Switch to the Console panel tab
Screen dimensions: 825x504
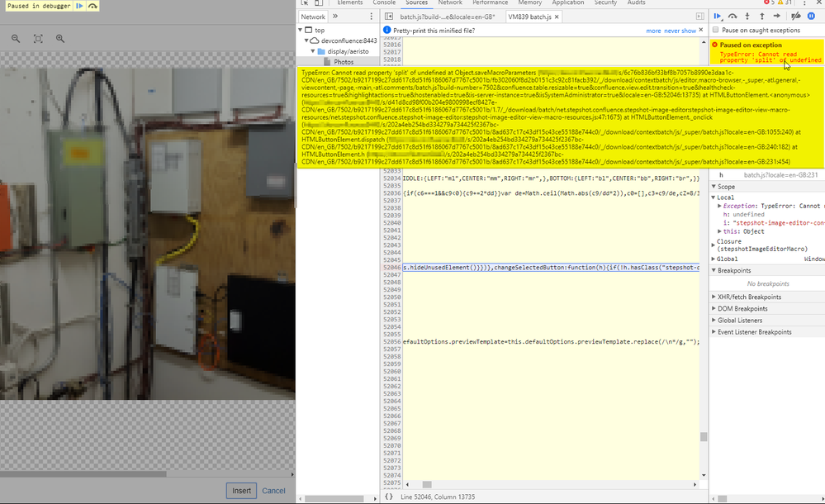point(384,2)
